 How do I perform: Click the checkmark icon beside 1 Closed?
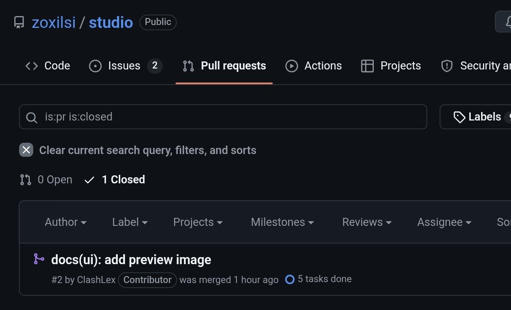coord(89,180)
